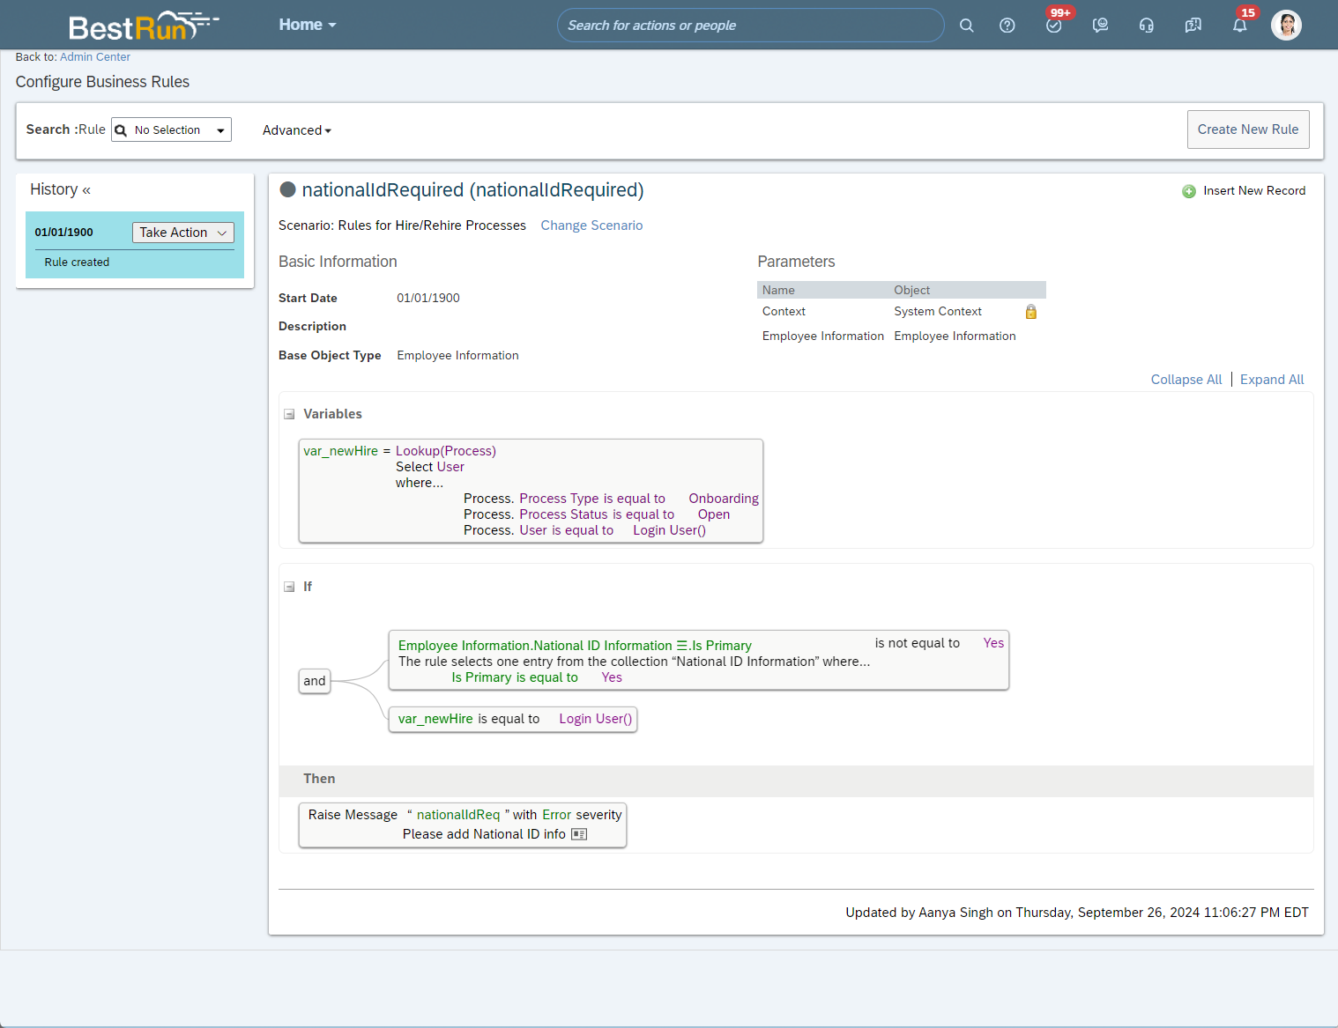Open the chat assistant icon in header
Image resolution: width=1338 pixels, height=1028 pixels.
tap(1100, 26)
